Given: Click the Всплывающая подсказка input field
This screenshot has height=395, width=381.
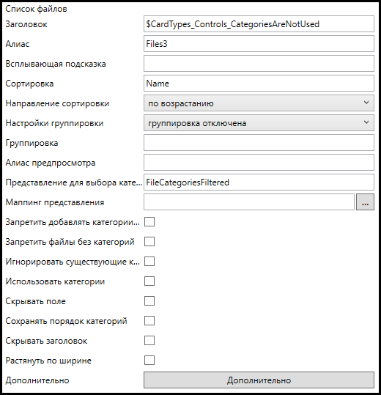Looking at the screenshot, I should (x=259, y=64).
